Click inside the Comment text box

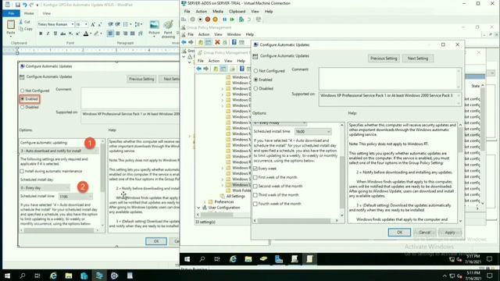(390, 78)
